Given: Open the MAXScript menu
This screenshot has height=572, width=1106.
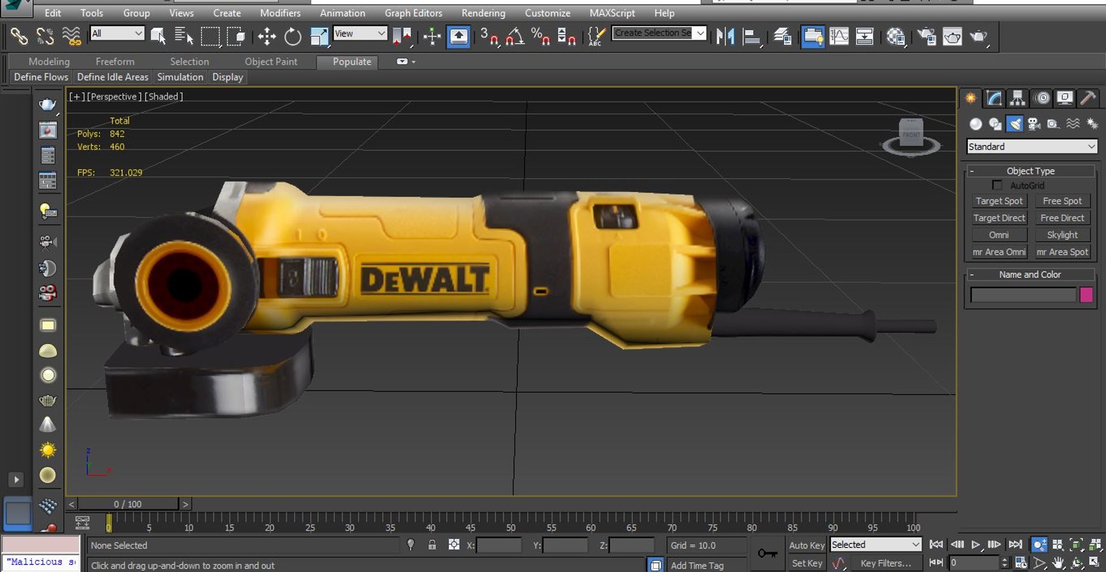Looking at the screenshot, I should [612, 13].
